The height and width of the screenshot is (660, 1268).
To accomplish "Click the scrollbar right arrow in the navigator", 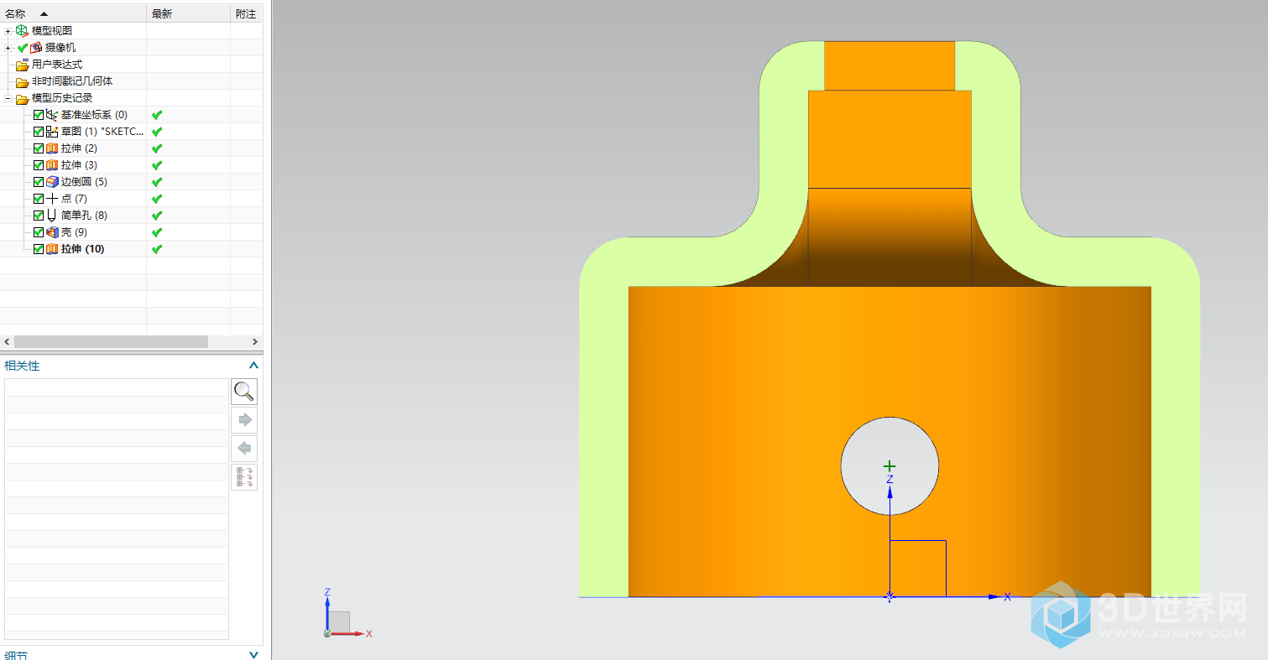I will [x=256, y=342].
